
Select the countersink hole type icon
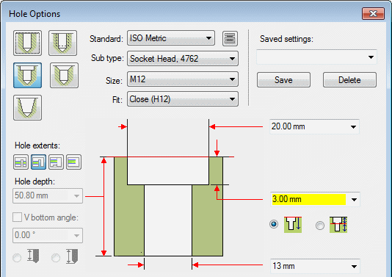(x=64, y=76)
